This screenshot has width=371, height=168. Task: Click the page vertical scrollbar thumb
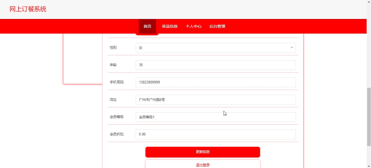tap(369, 117)
